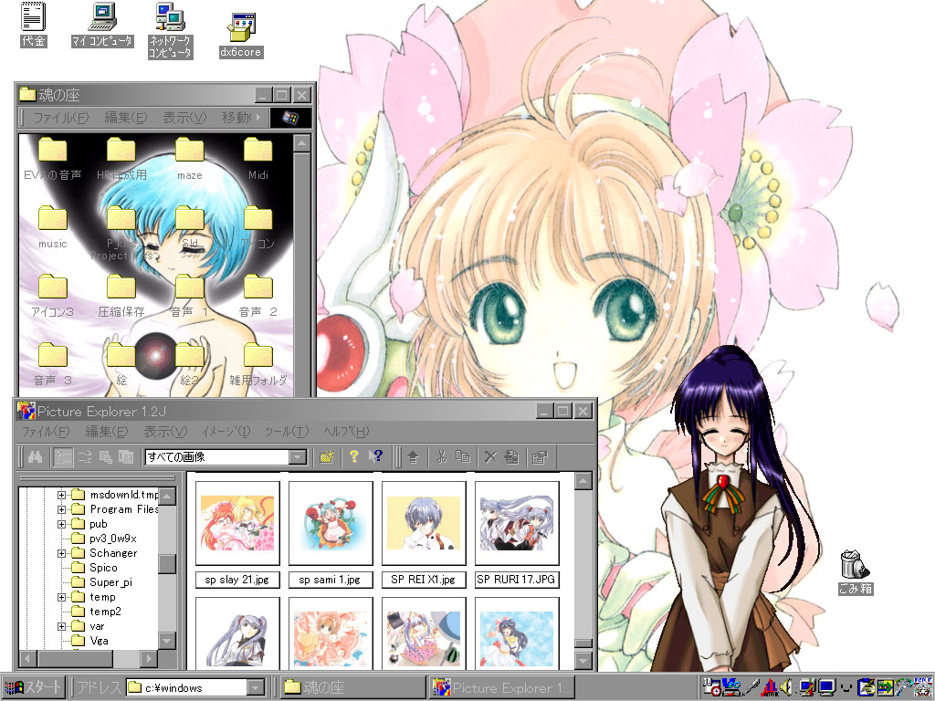Show hidden menus via 魂の座 menu bar chevron
This screenshot has width=935, height=701.
[258, 118]
